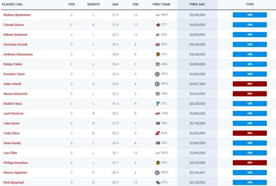Open Claude Giroux's player page
Image resolution: width=276 pixels, height=186 pixels.
click(x=13, y=25)
